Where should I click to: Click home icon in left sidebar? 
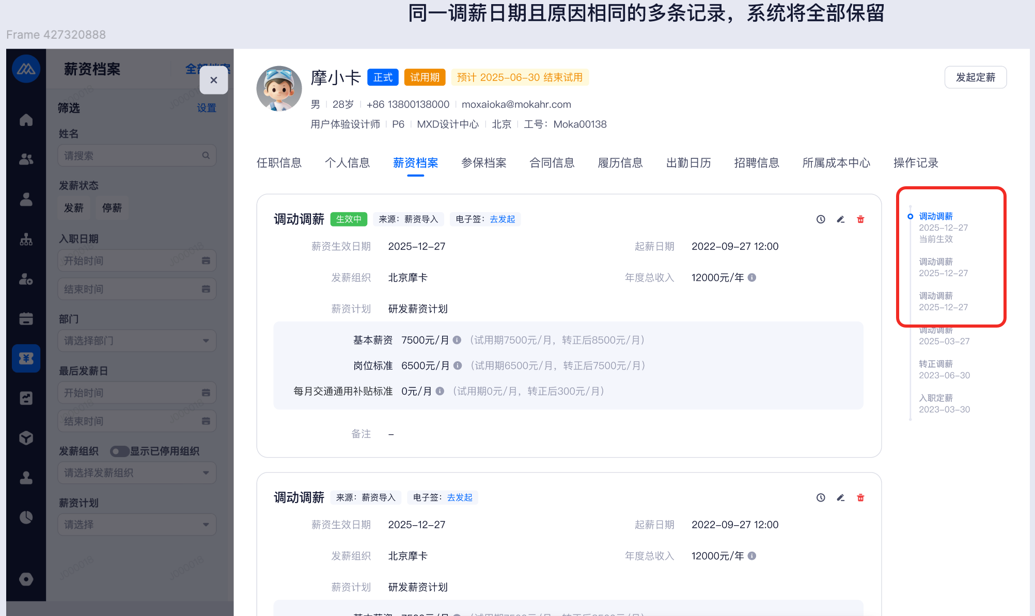26,120
